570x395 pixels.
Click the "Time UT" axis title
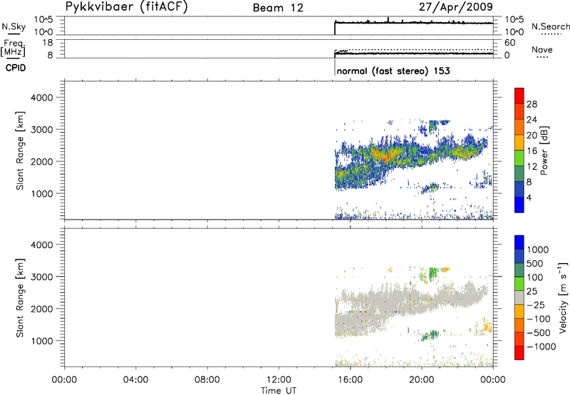[x=279, y=391]
